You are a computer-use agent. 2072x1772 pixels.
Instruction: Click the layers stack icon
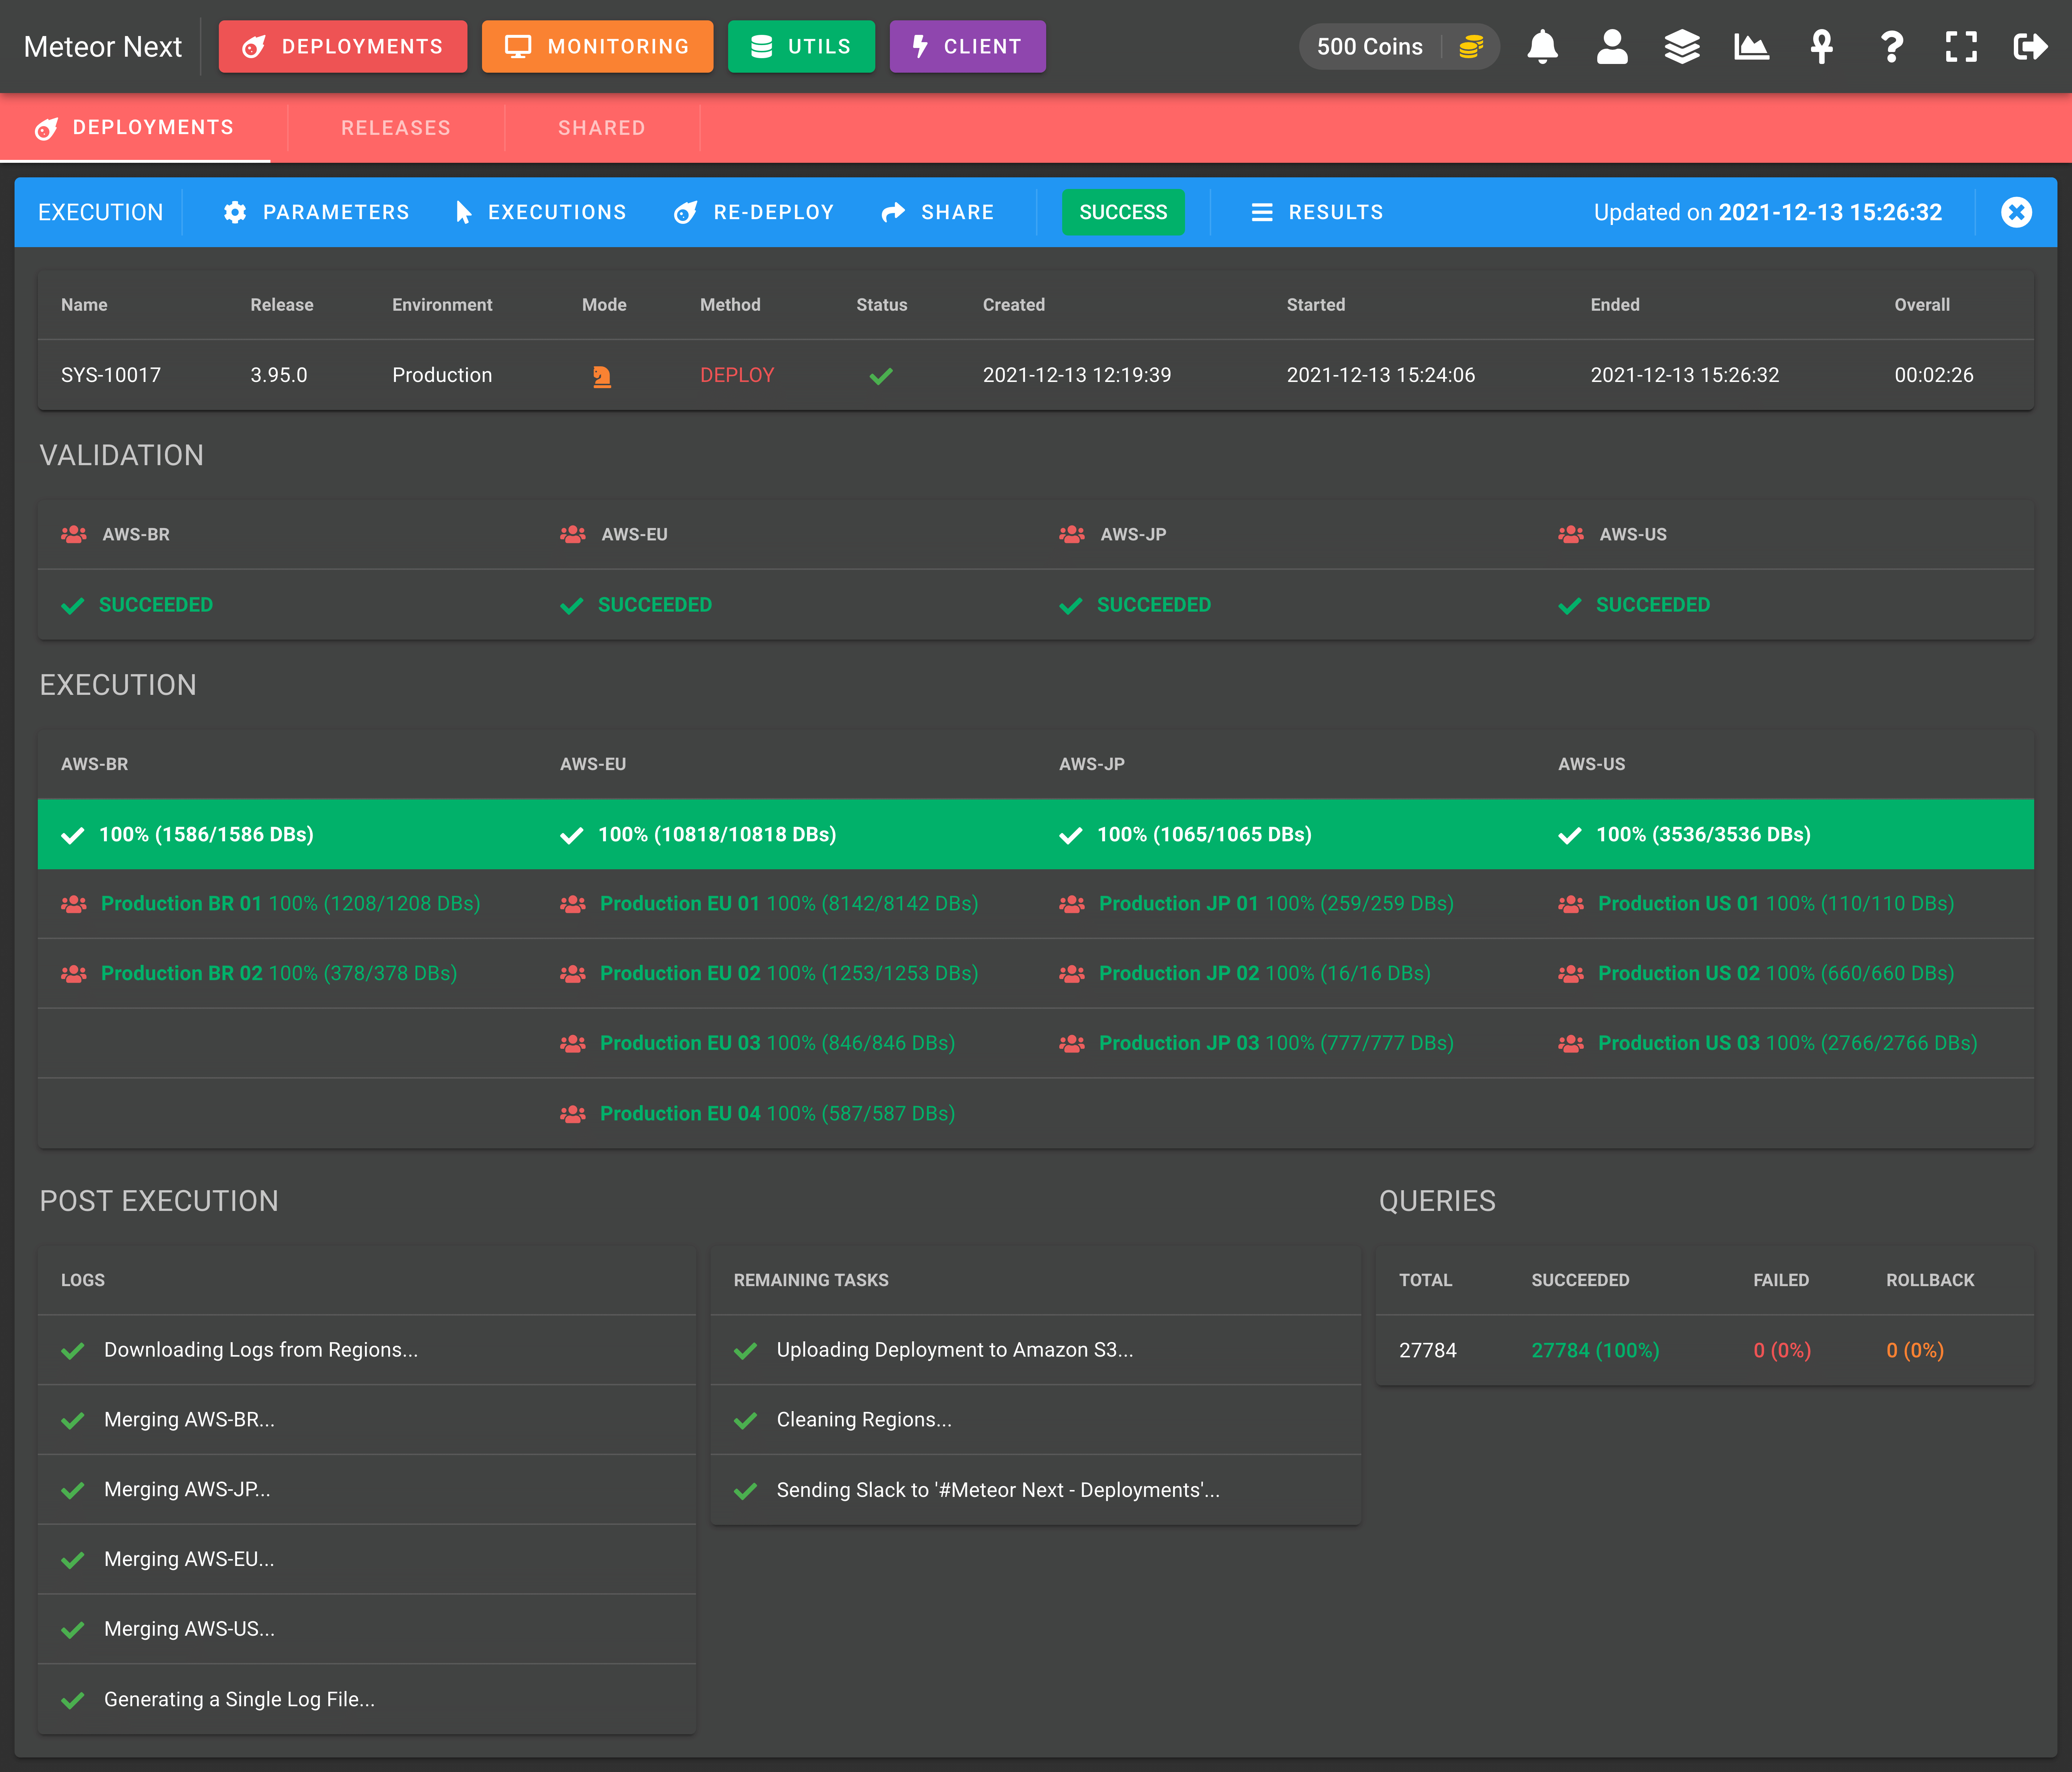point(1682,47)
